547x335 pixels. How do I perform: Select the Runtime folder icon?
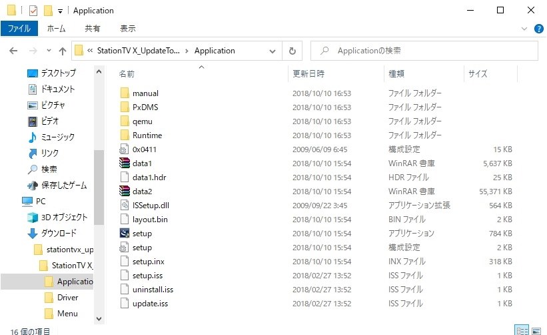(x=125, y=135)
